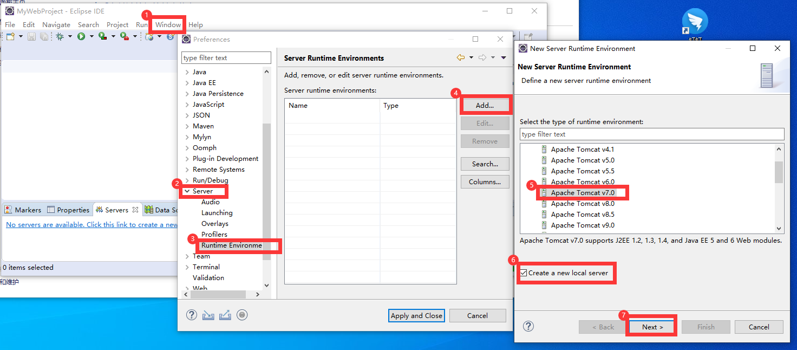Open the view menu triangle in Preferences header
797x350 pixels.
coord(503,57)
